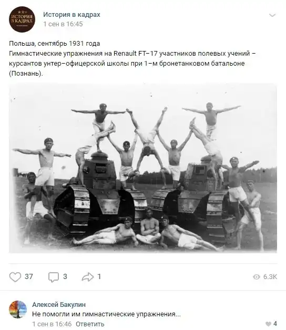Image resolution: width=286 pixels, height=330 pixels.
Task: Click the comment like count 4
Action: pyautogui.click(x=275, y=324)
